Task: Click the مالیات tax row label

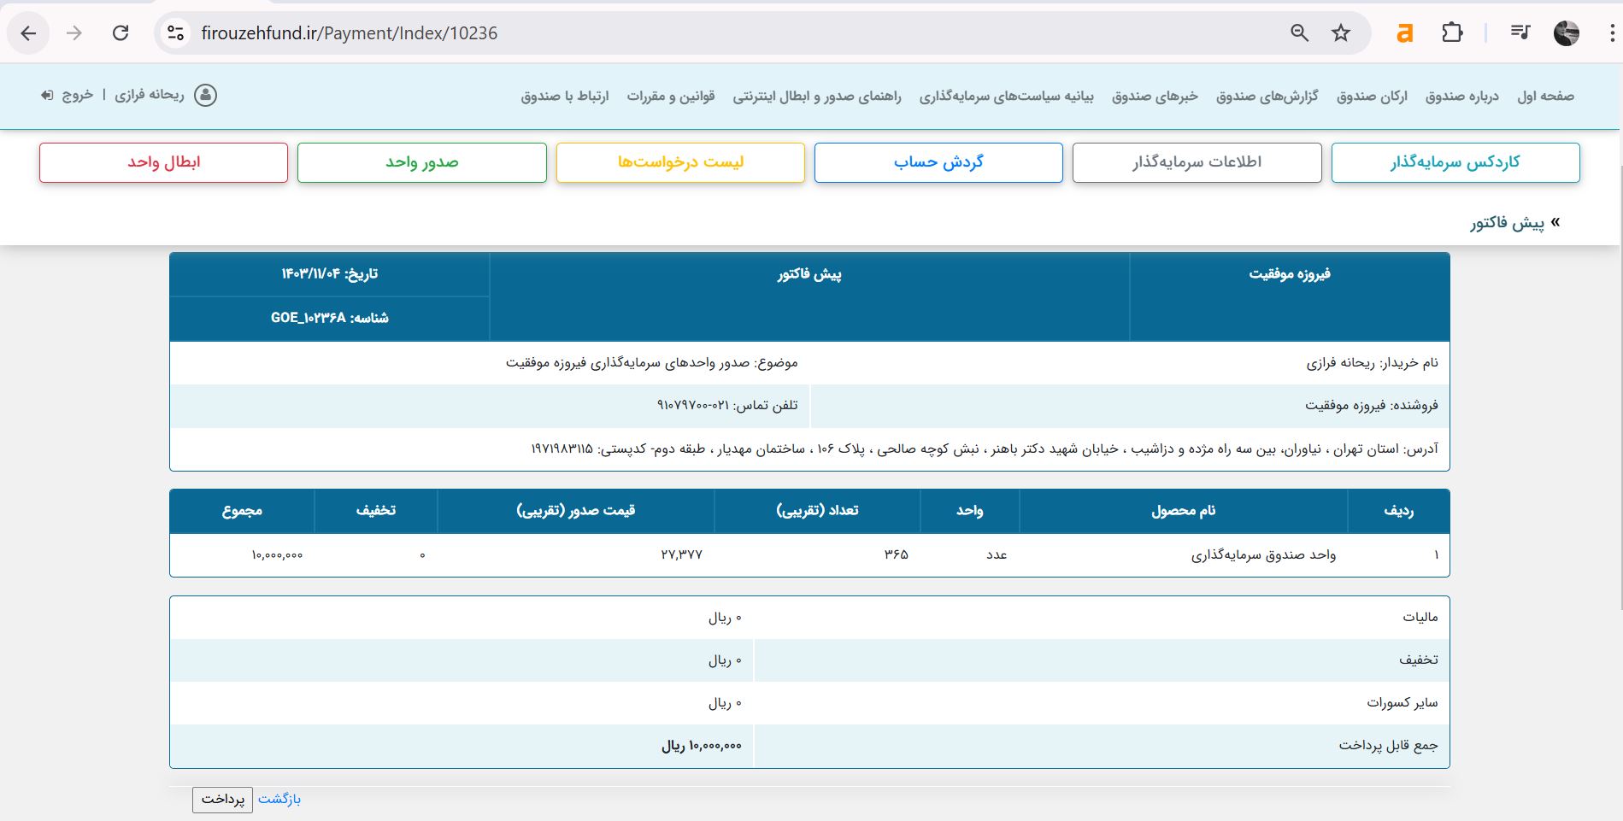Action: pos(1420,618)
